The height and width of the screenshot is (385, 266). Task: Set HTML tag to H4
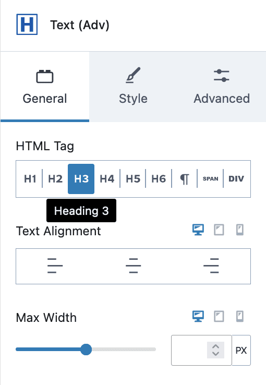pos(107,179)
